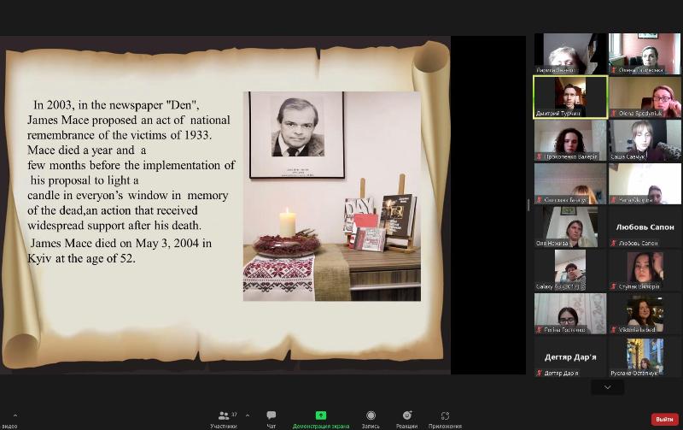
Task: Leave meeting with red Выйти button
Action: 664,419
